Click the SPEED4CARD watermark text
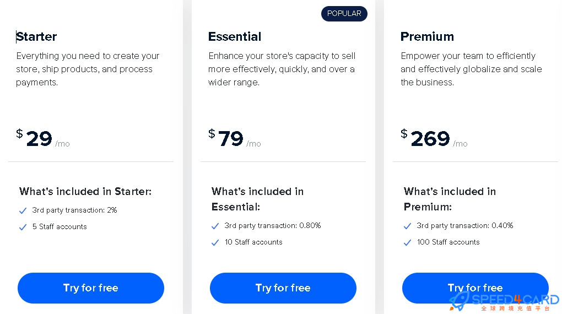The width and height of the screenshot is (562, 314). click(515, 299)
